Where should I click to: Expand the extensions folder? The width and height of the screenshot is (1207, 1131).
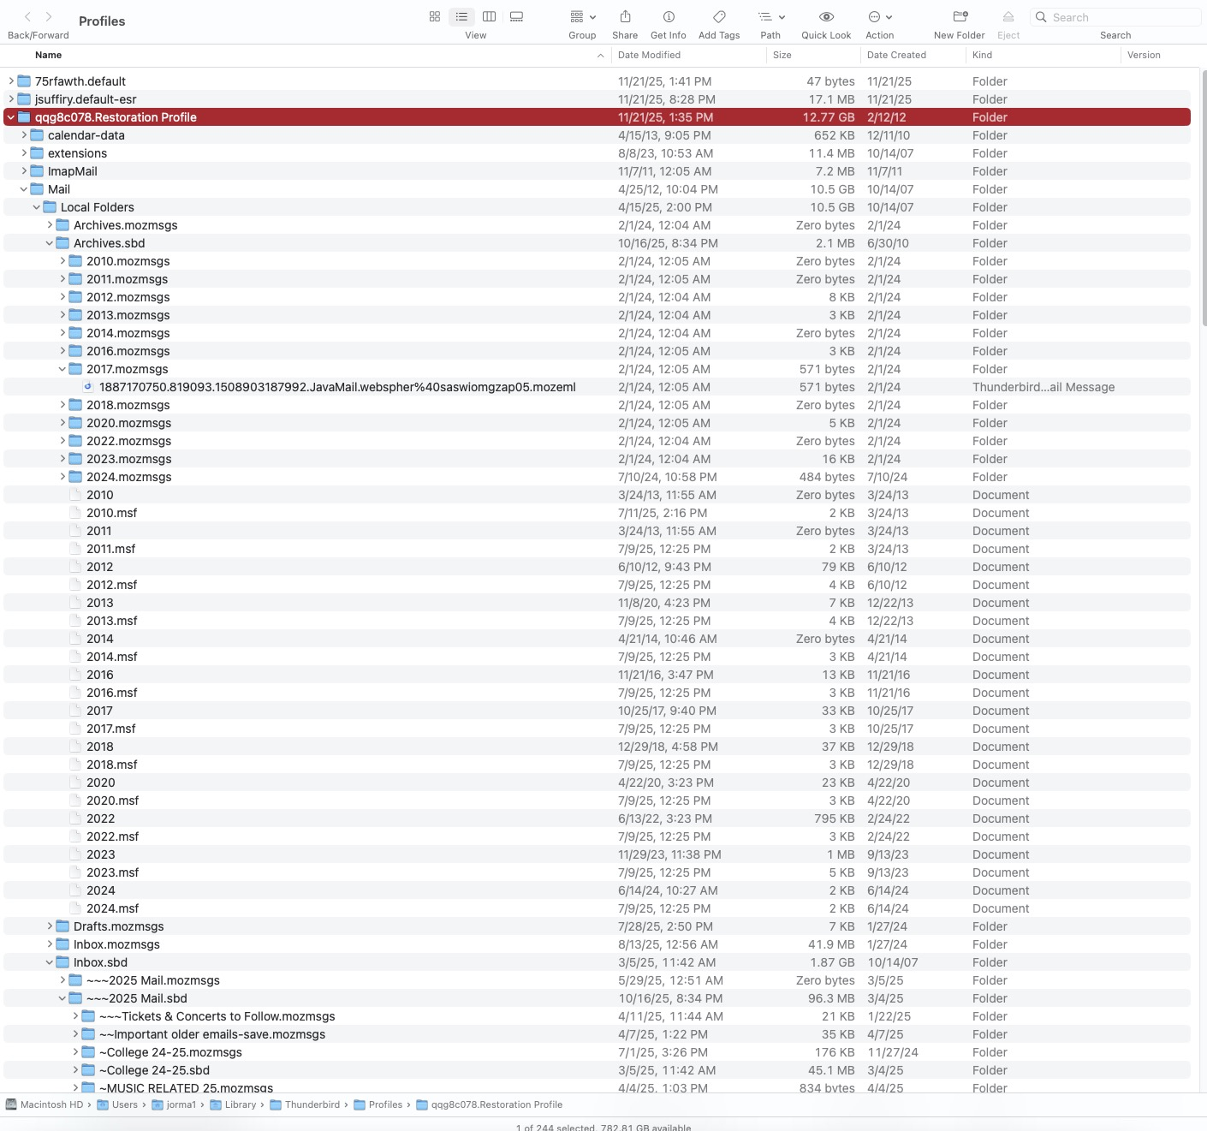[x=24, y=153]
